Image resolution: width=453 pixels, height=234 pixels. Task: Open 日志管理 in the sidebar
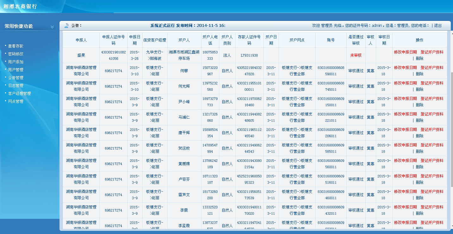click(16, 86)
